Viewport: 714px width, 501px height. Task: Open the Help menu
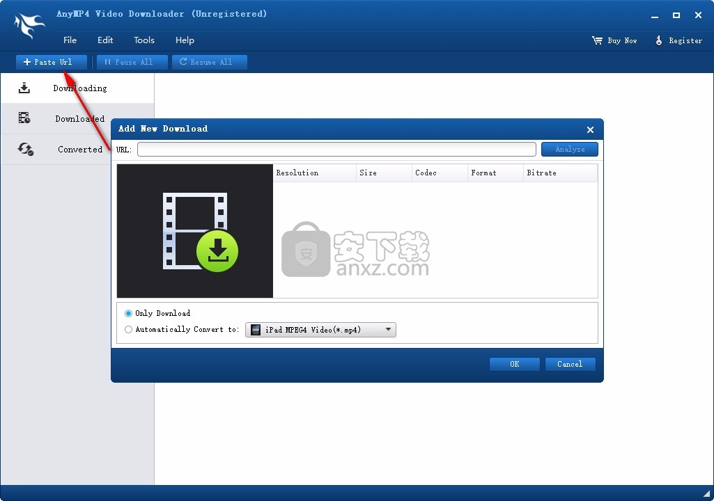point(185,40)
